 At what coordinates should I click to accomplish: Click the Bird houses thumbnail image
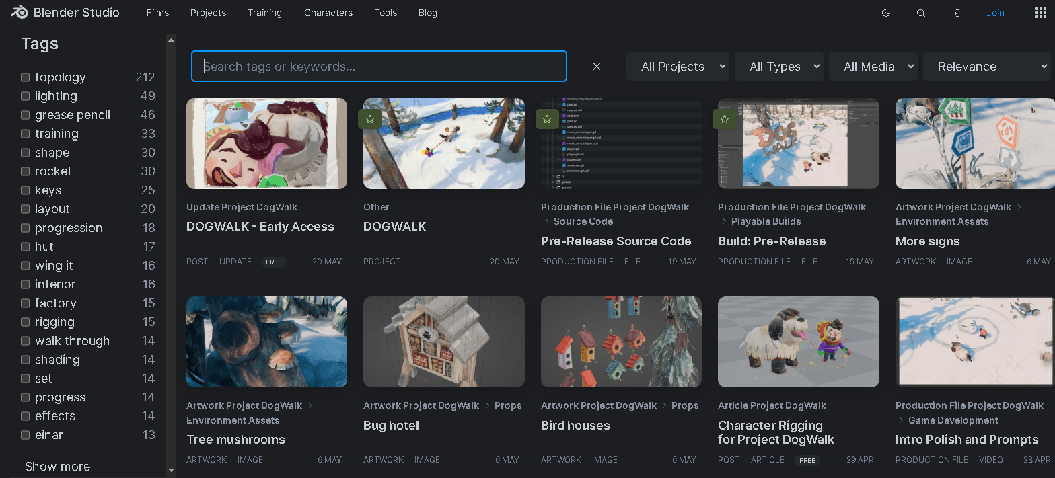click(621, 342)
